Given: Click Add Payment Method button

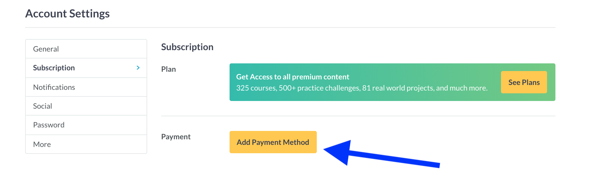Looking at the screenshot, I should (x=273, y=142).
